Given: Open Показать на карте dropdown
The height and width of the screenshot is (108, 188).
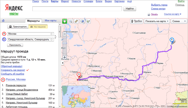Looking at the screenshot, I should [157, 21].
